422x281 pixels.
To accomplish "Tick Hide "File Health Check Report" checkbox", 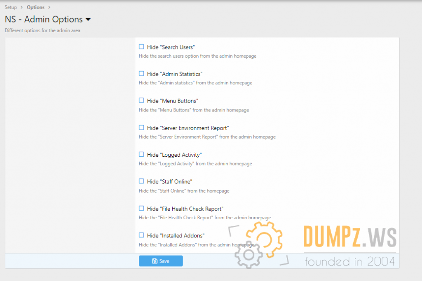I will (141, 208).
